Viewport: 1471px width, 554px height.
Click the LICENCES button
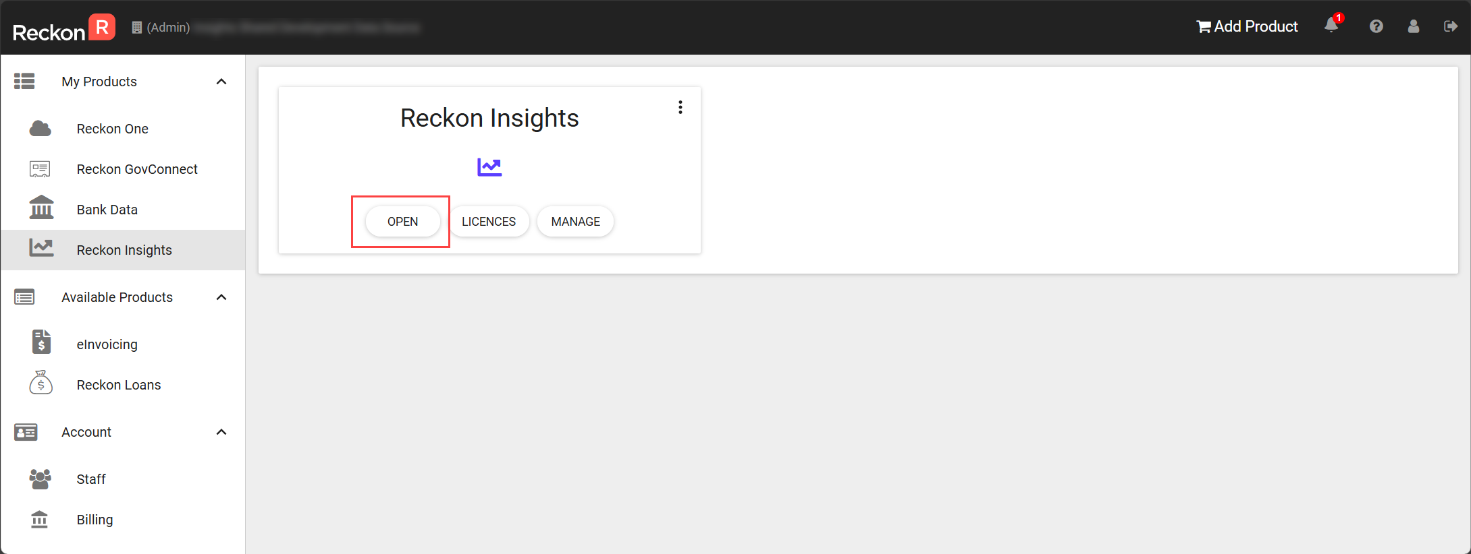pyautogui.click(x=489, y=222)
